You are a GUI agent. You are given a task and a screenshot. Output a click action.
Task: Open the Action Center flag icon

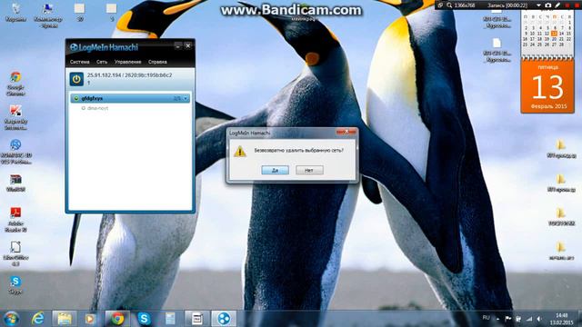[507, 319]
